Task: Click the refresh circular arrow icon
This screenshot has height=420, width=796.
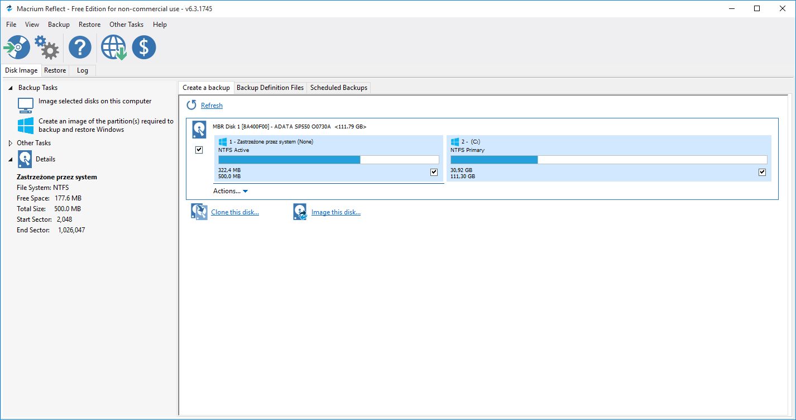Action: (191, 106)
